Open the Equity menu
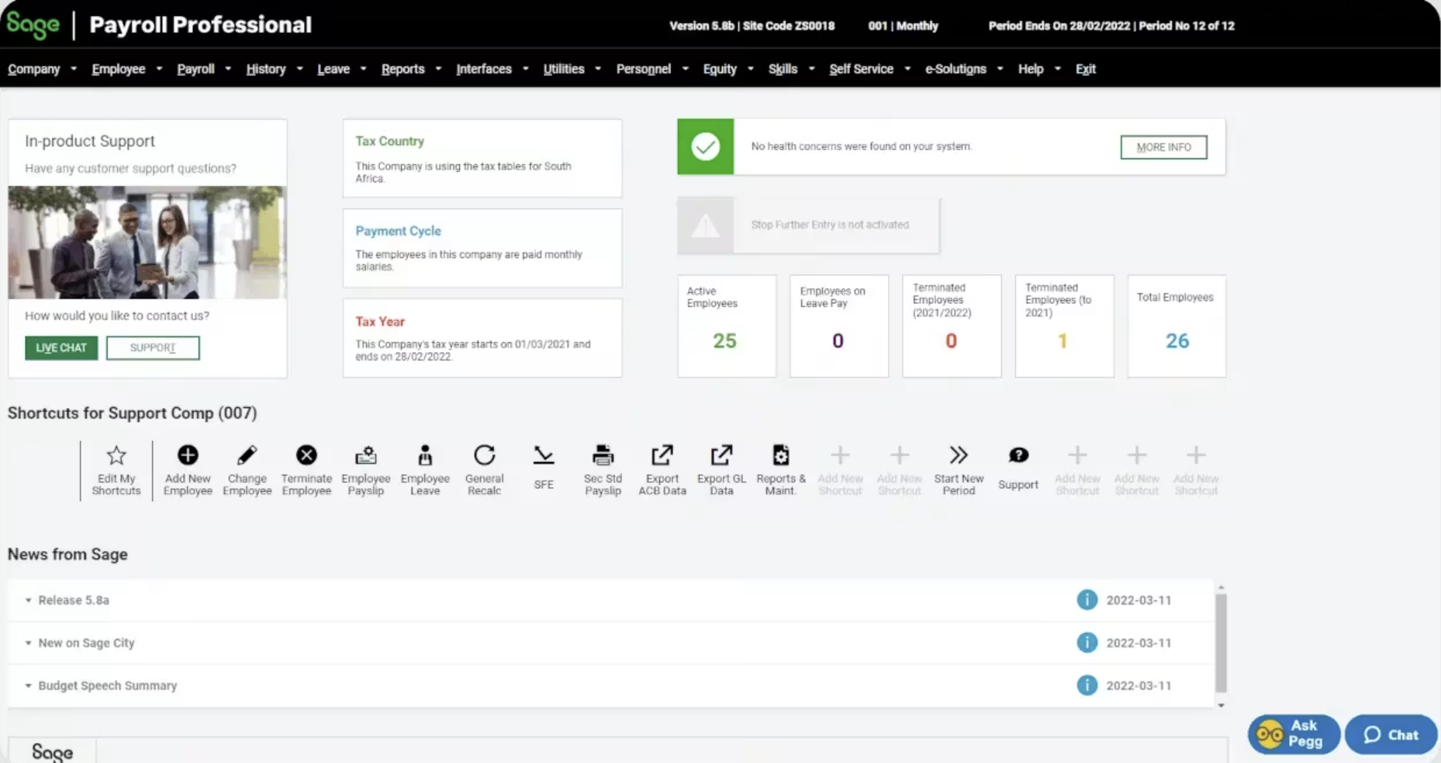Viewport: 1441px width, 763px height. tap(720, 69)
